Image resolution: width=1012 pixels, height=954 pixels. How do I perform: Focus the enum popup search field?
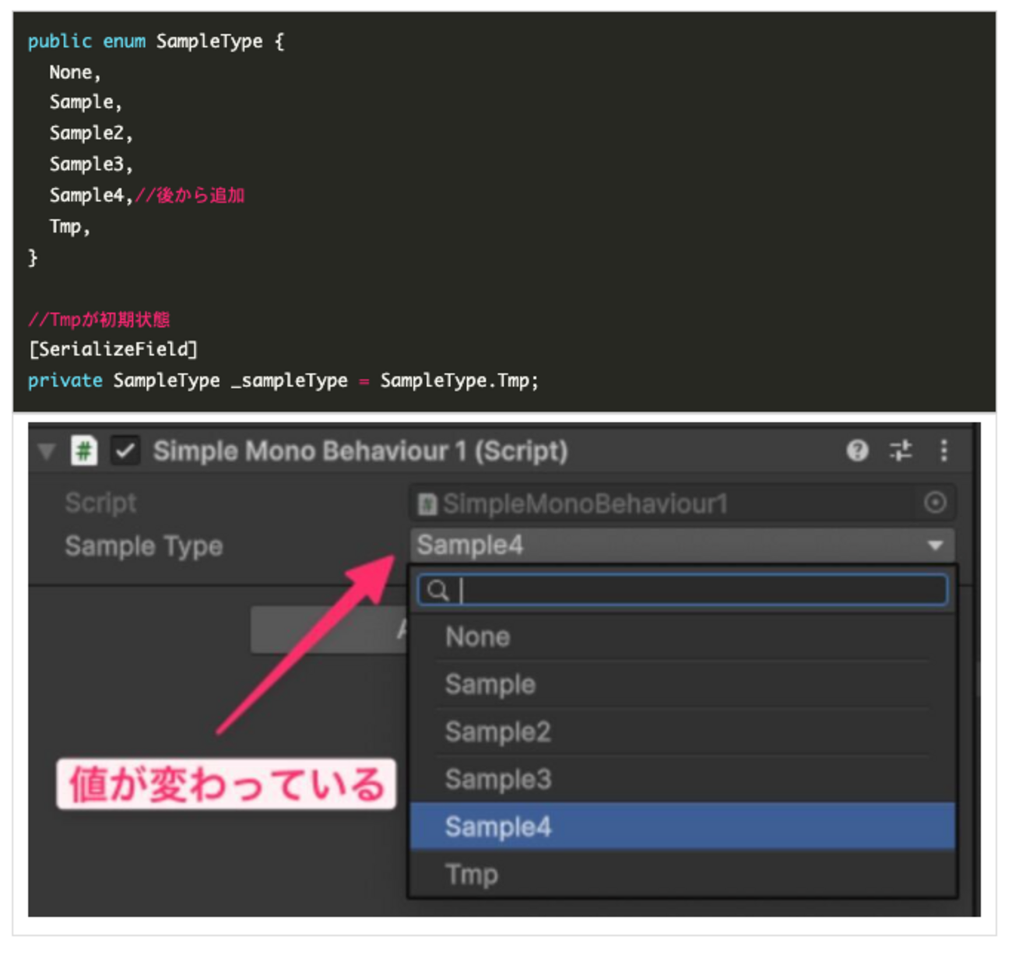click(683, 591)
